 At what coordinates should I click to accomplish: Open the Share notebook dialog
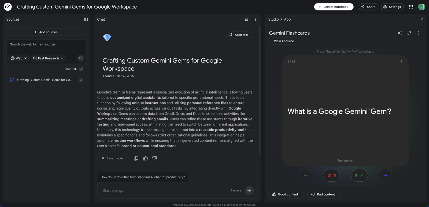coord(368,7)
